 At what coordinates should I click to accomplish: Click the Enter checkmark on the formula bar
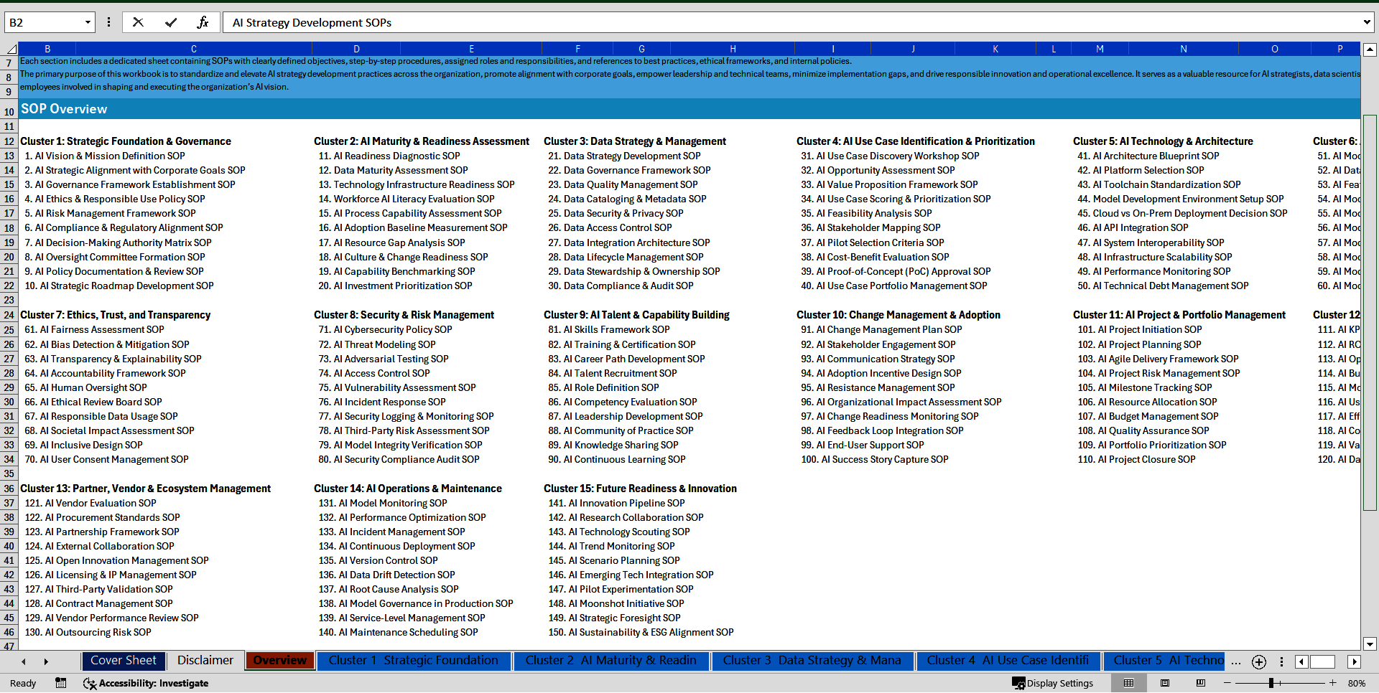[170, 22]
